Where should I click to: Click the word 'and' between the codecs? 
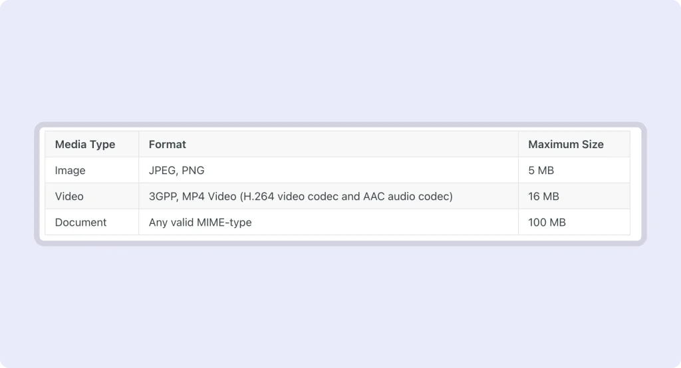[350, 196]
